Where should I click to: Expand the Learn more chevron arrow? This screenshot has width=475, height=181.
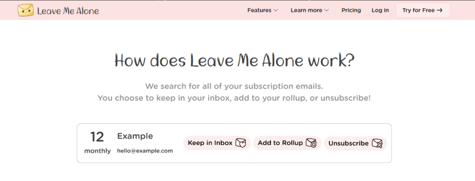coord(326,10)
